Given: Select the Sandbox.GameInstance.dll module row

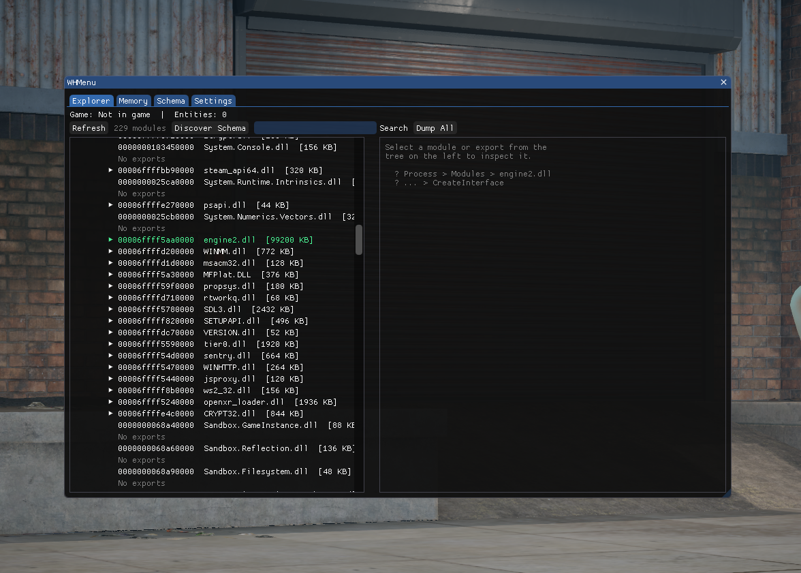Looking at the screenshot, I should [x=236, y=425].
